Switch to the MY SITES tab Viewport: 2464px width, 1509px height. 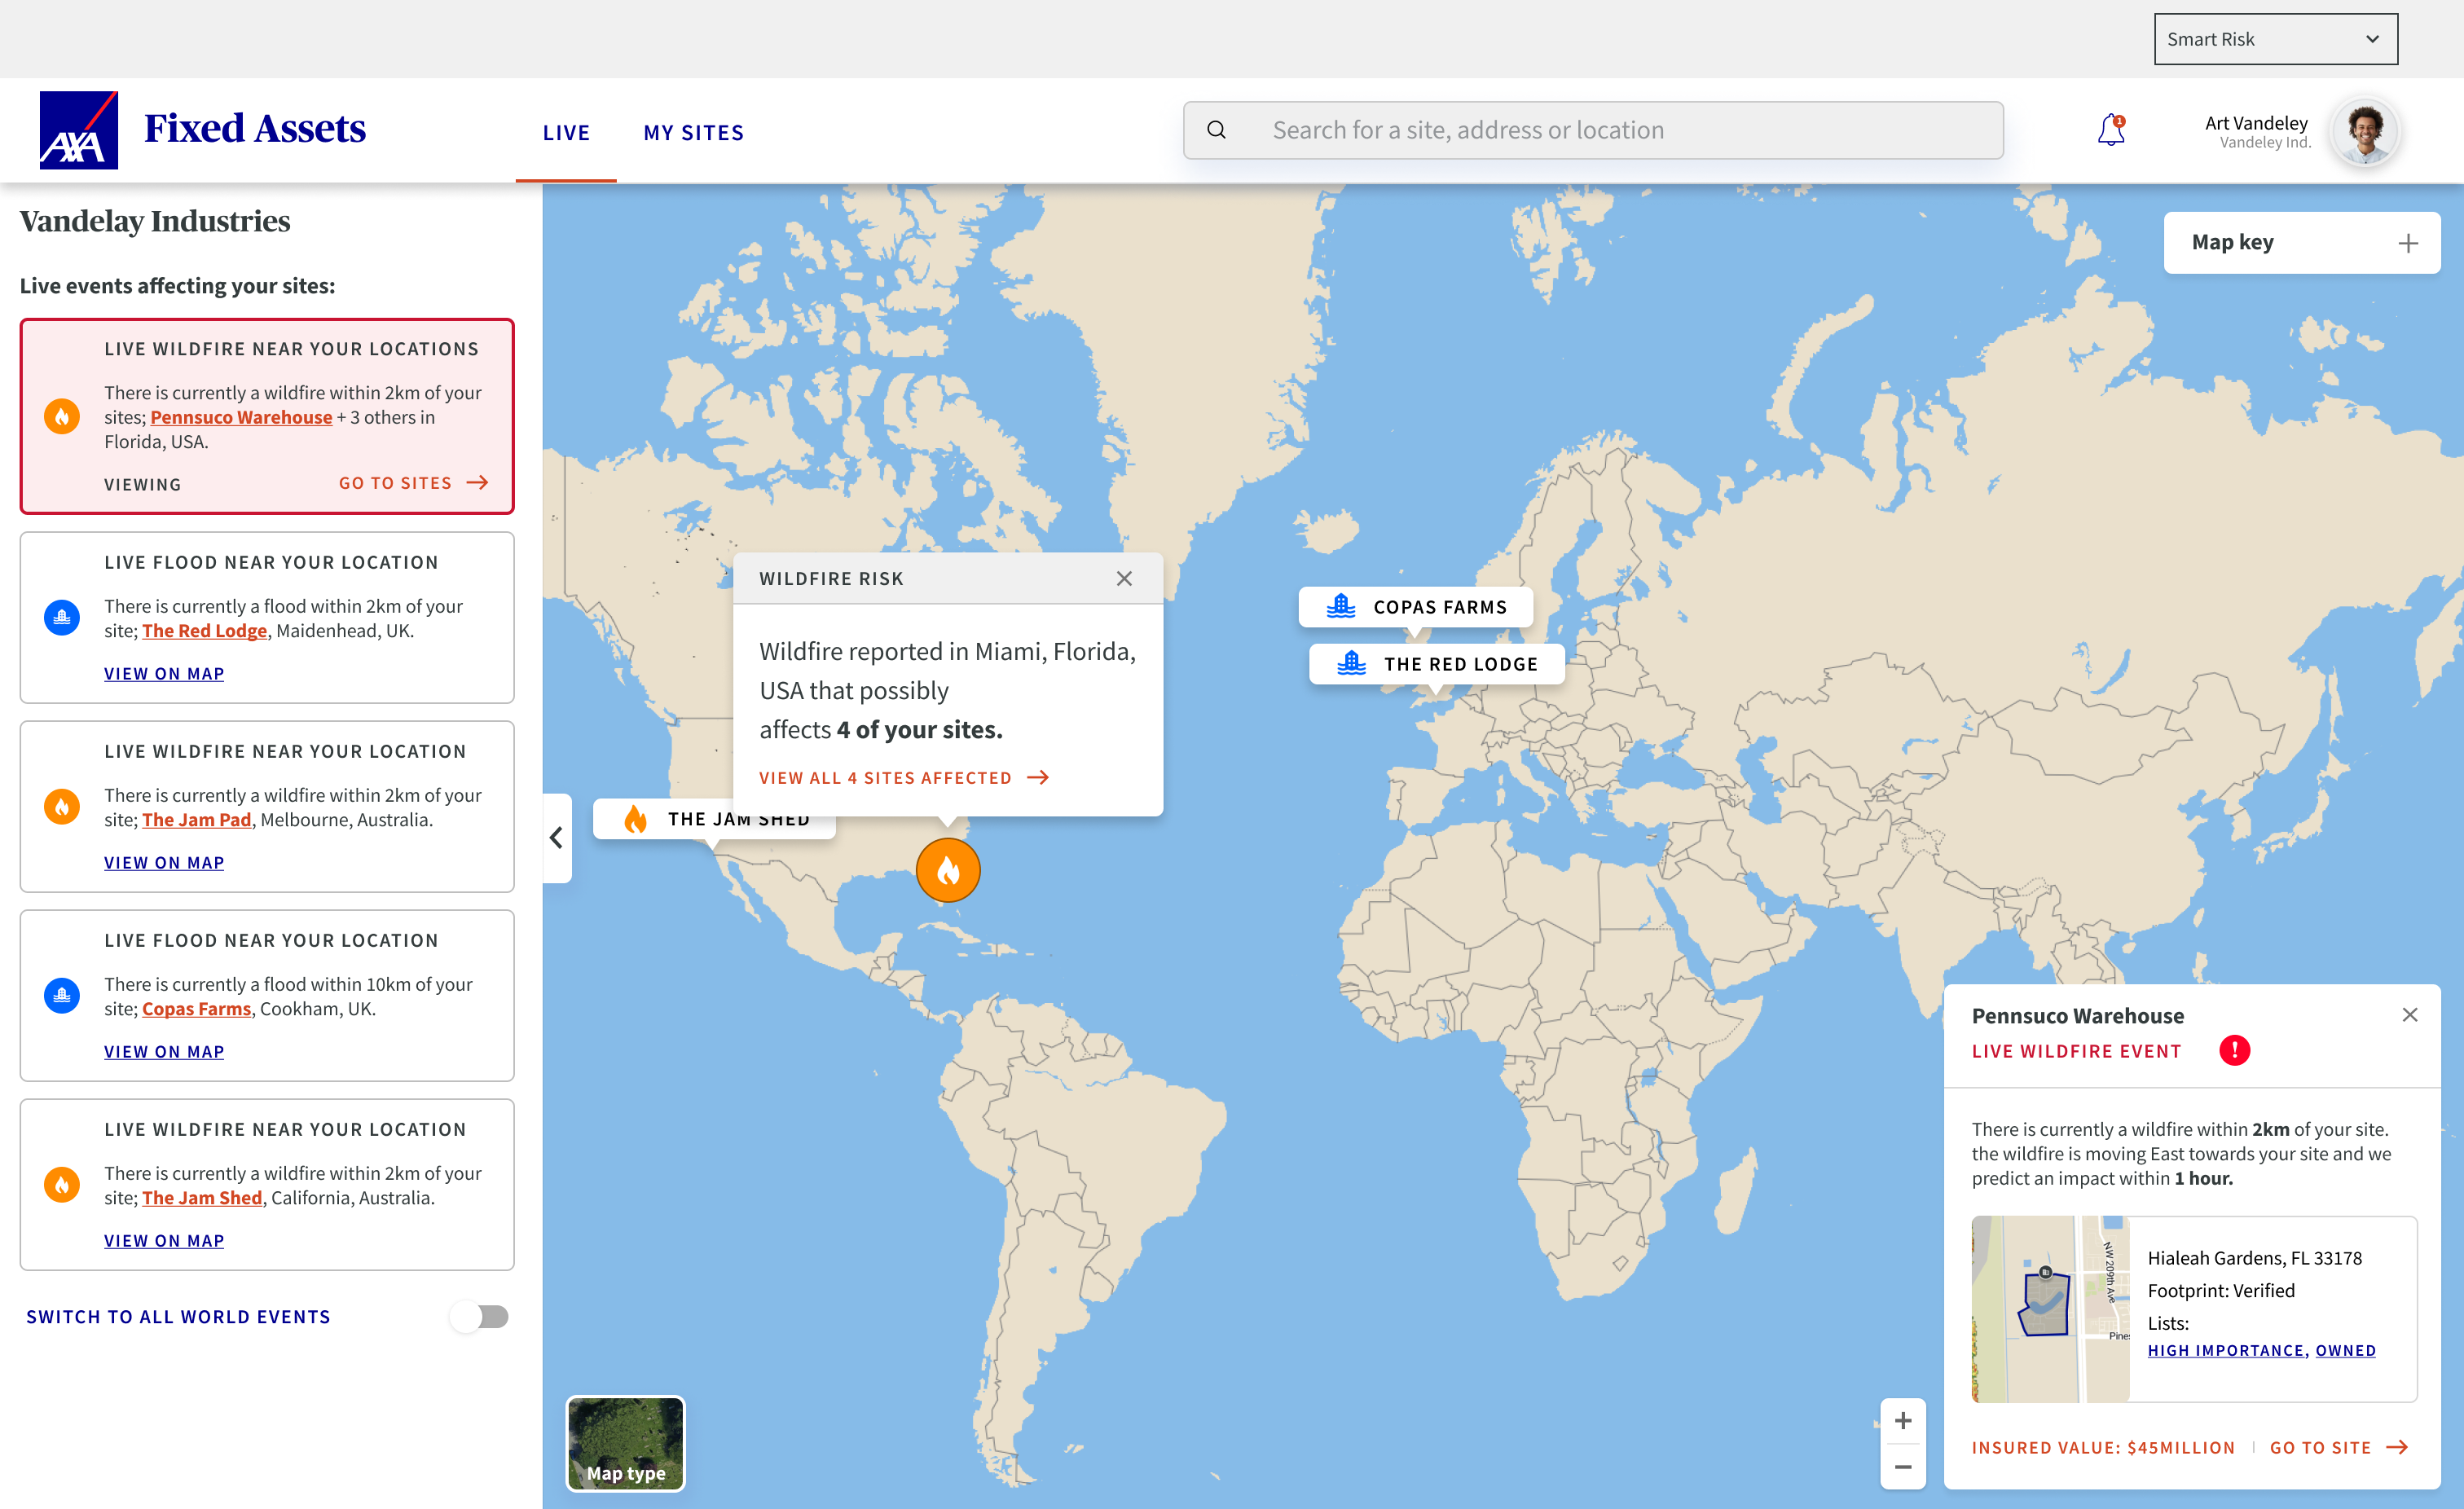pos(694,133)
